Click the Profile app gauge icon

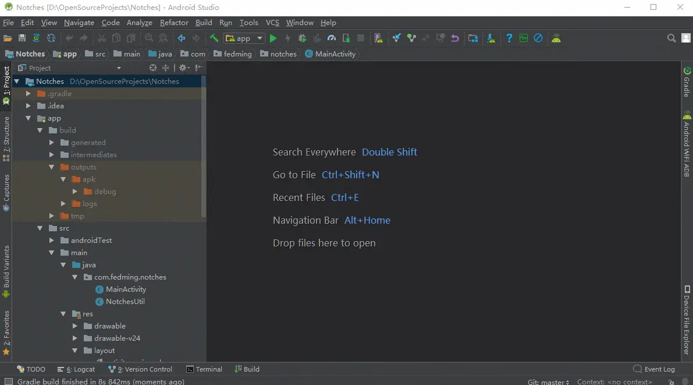point(332,38)
